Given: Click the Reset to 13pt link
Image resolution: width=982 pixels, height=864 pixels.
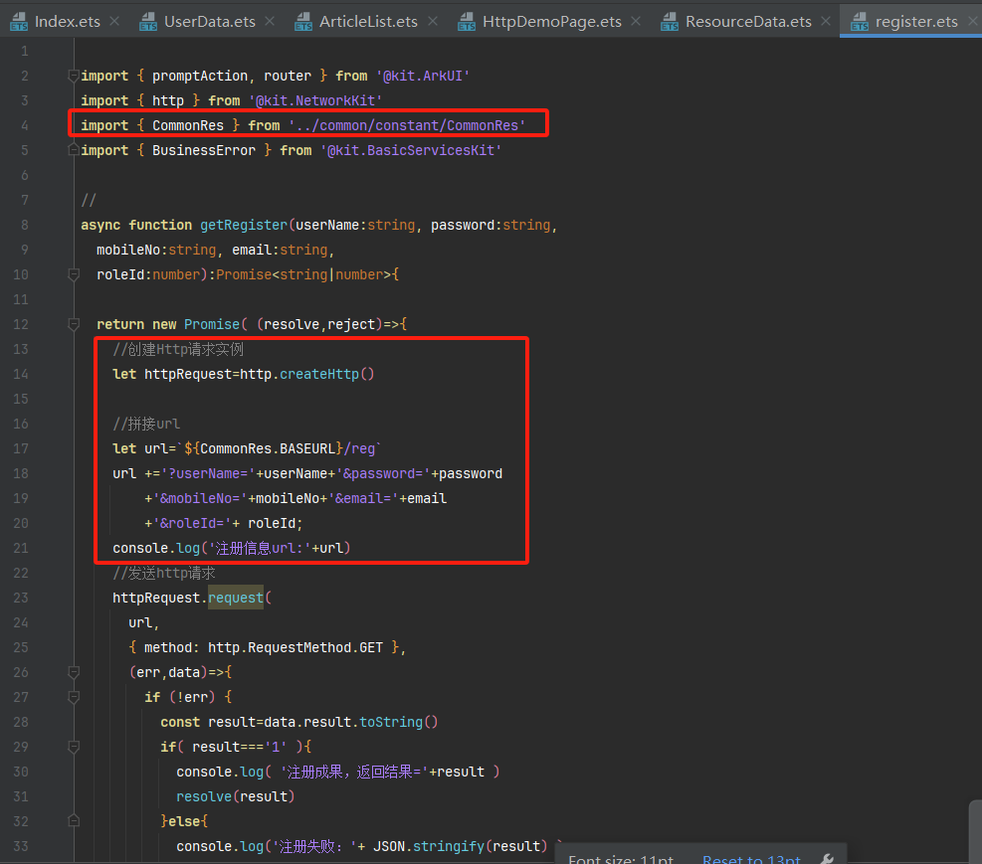Looking at the screenshot, I should (751, 859).
